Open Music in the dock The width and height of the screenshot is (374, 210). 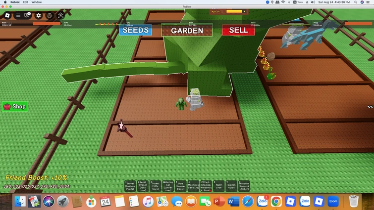click(148, 202)
